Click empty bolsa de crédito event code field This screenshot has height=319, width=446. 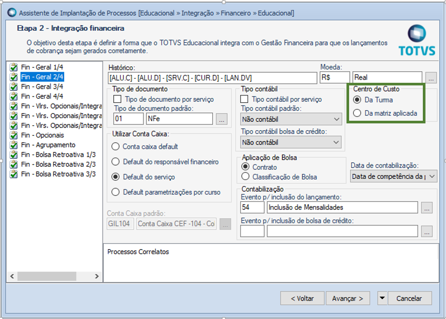point(252,231)
